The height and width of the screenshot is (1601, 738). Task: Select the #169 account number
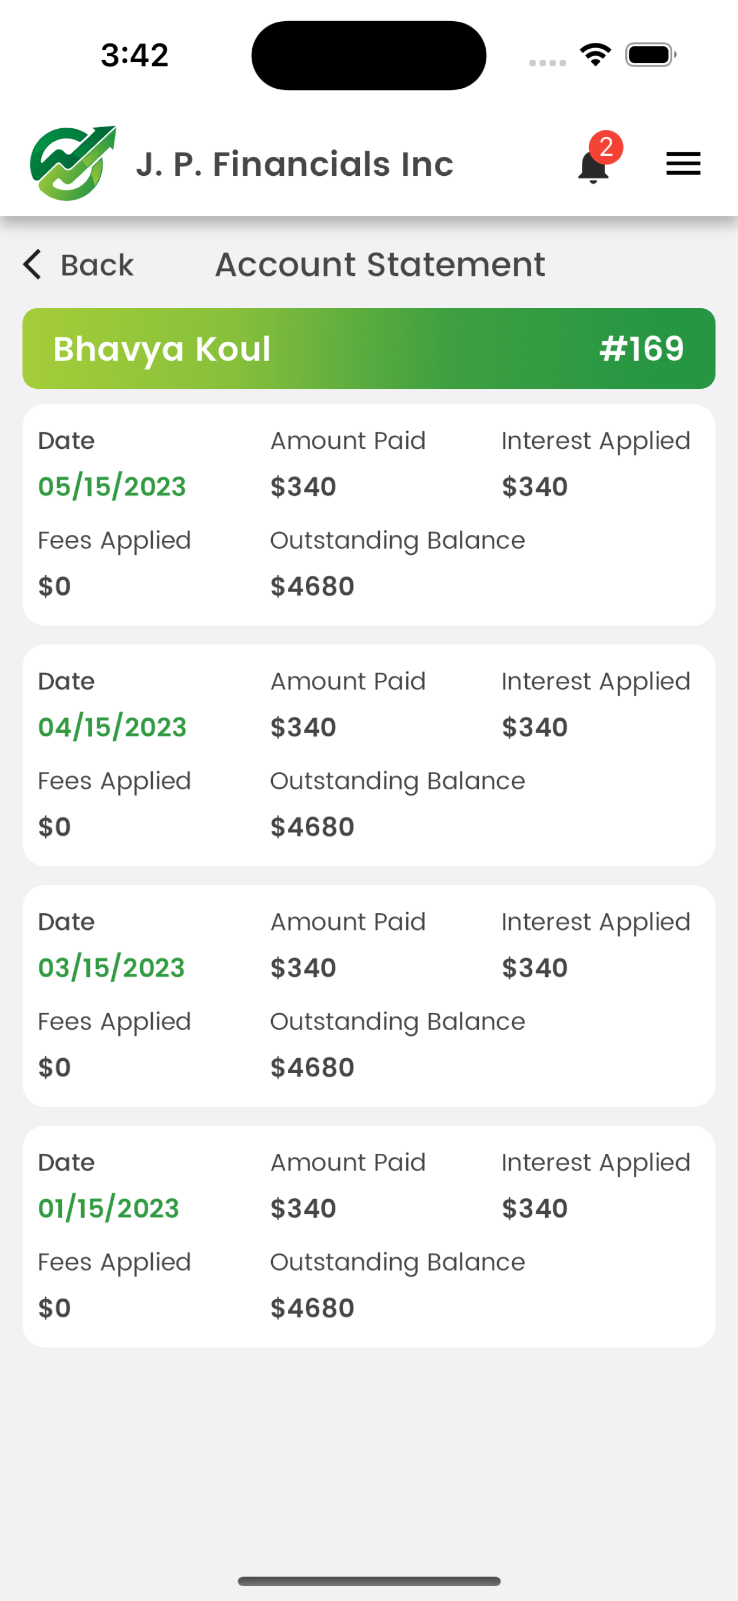[x=642, y=349]
